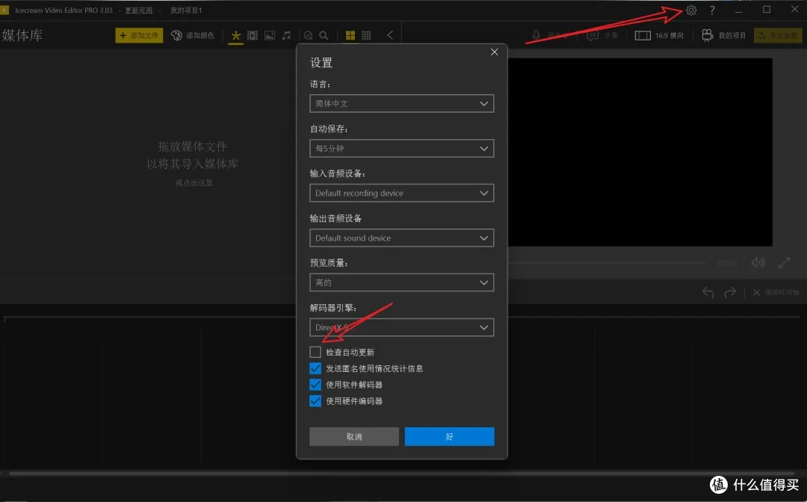Filter media library by images

[270, 36]
